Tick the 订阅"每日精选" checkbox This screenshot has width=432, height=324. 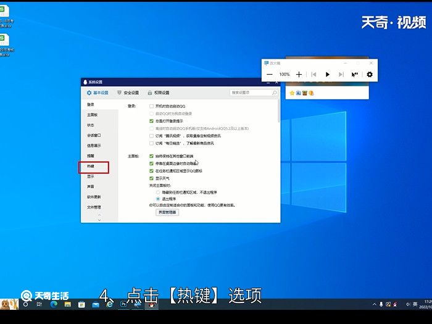151,143
